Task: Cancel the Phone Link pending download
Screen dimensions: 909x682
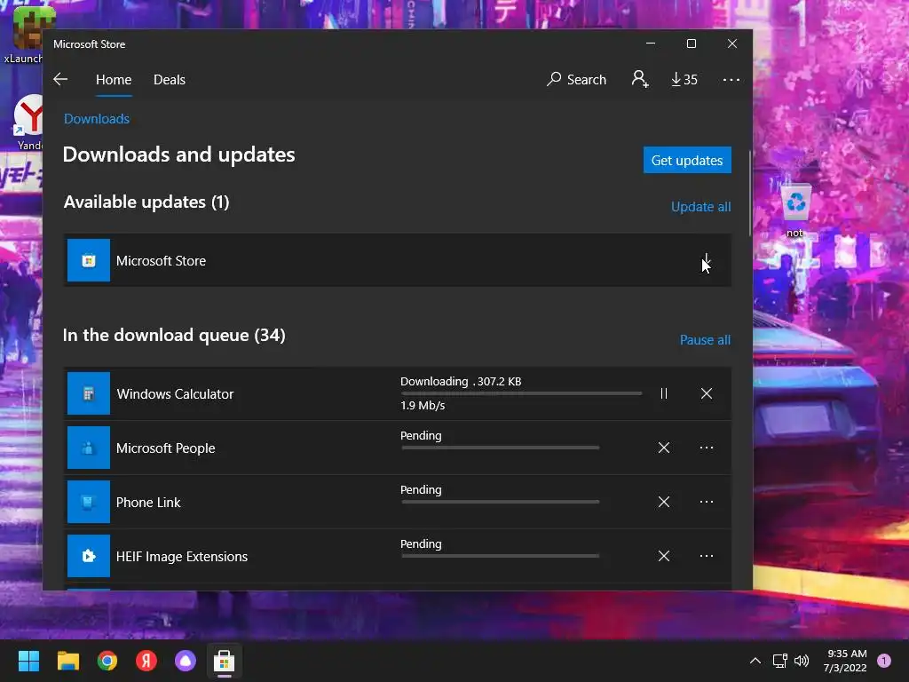Action: [664, 502]
